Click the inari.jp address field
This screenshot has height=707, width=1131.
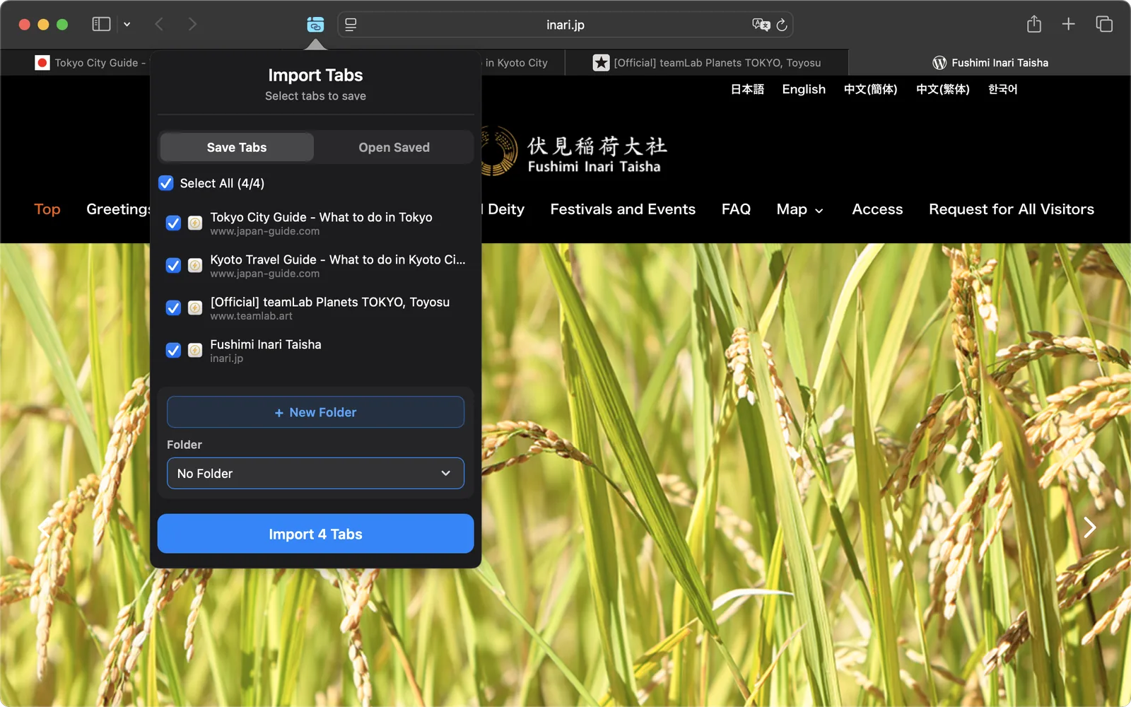point(565,25)
